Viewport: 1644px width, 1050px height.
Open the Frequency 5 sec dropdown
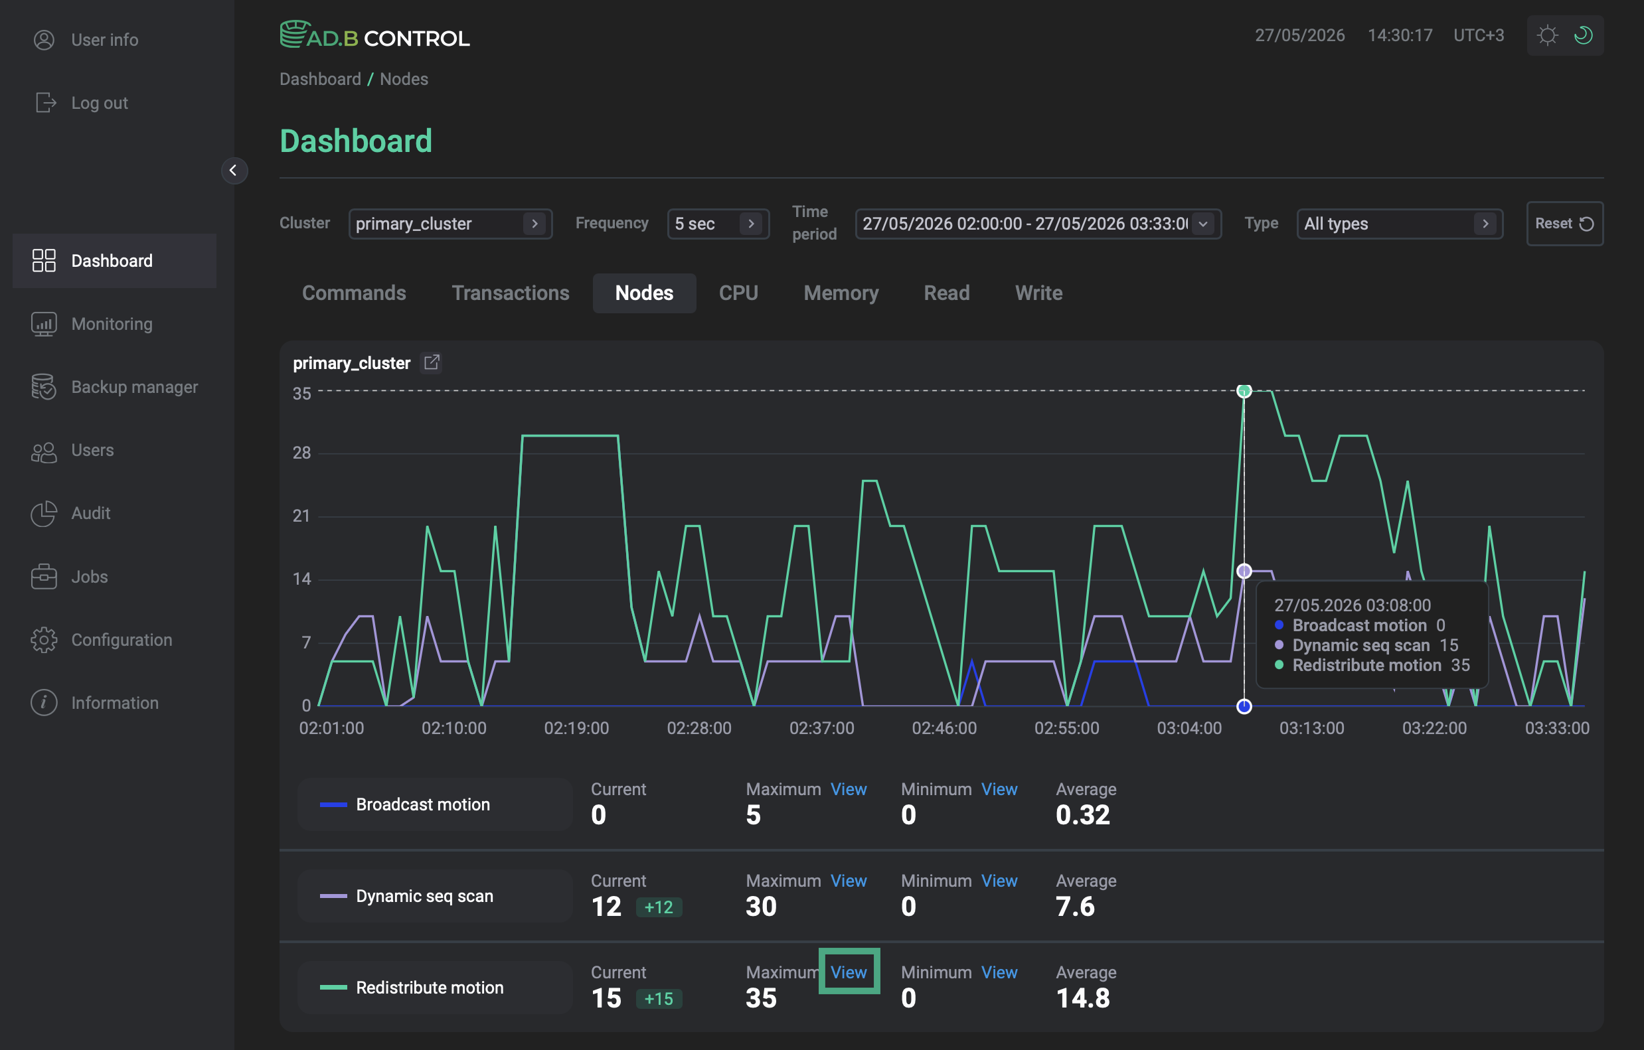click(x=718, y=224)
